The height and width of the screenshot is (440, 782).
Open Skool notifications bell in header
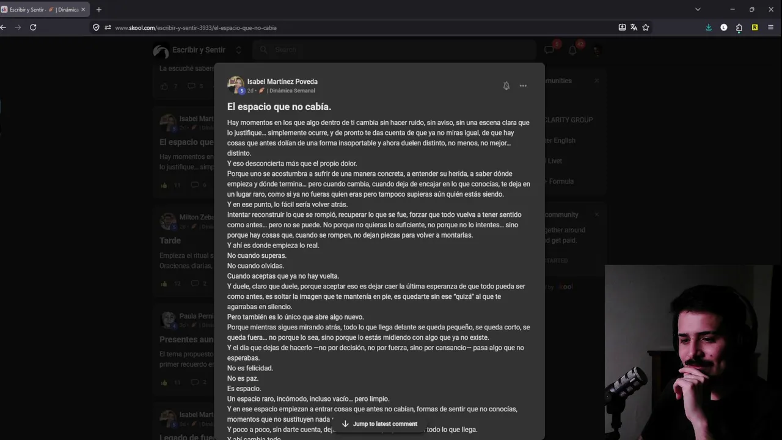[x=572, y=50]
